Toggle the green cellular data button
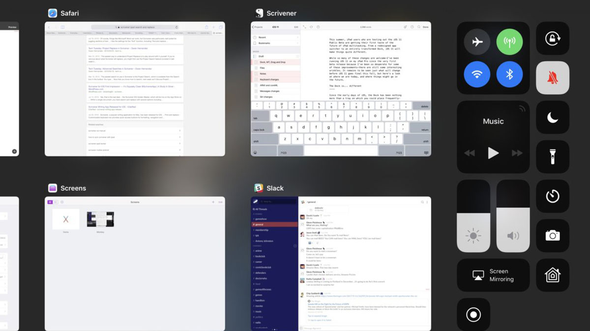The image size is (590, 331). click(x=509, y=42)
